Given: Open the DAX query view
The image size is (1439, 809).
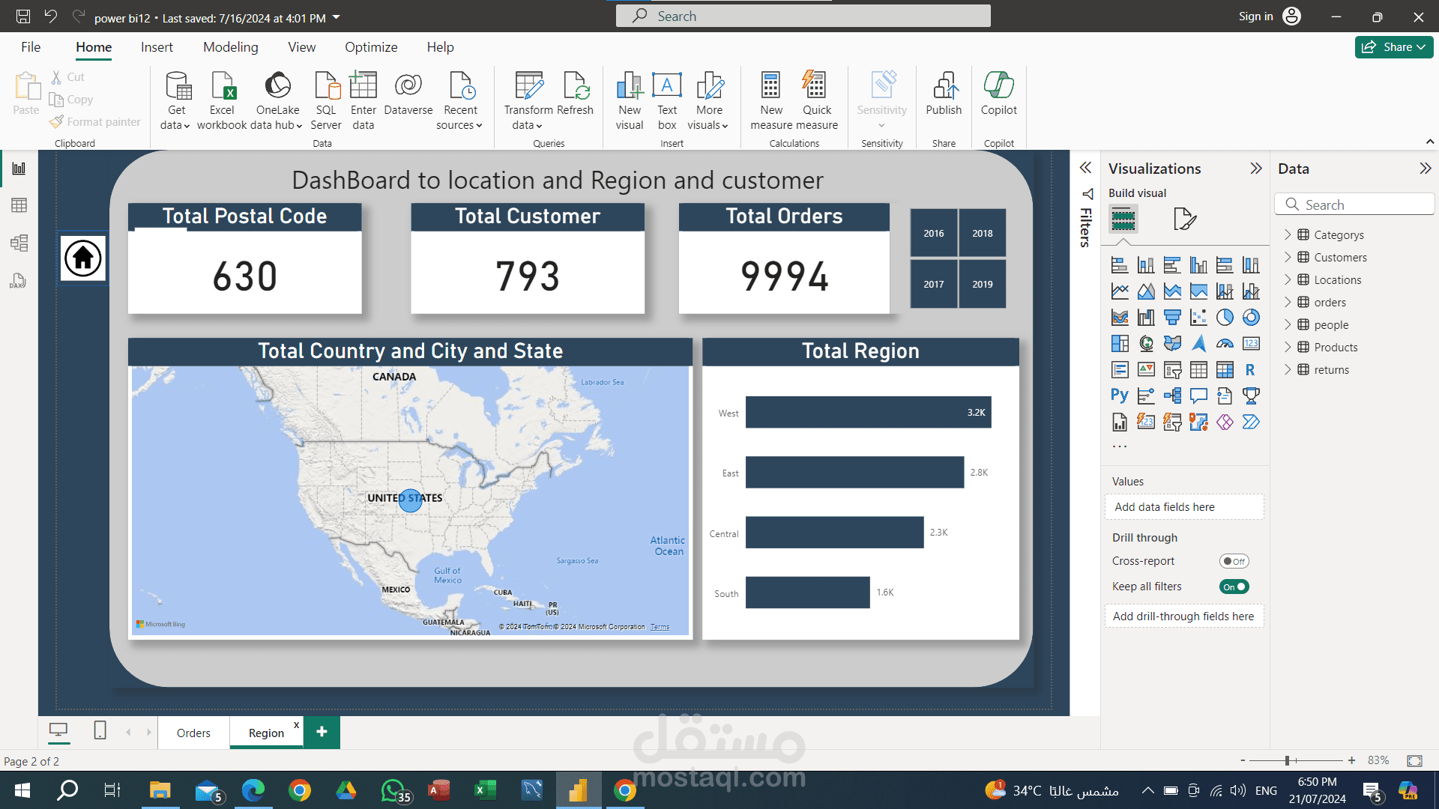Looking at the screenshot, I should point(18,281).
